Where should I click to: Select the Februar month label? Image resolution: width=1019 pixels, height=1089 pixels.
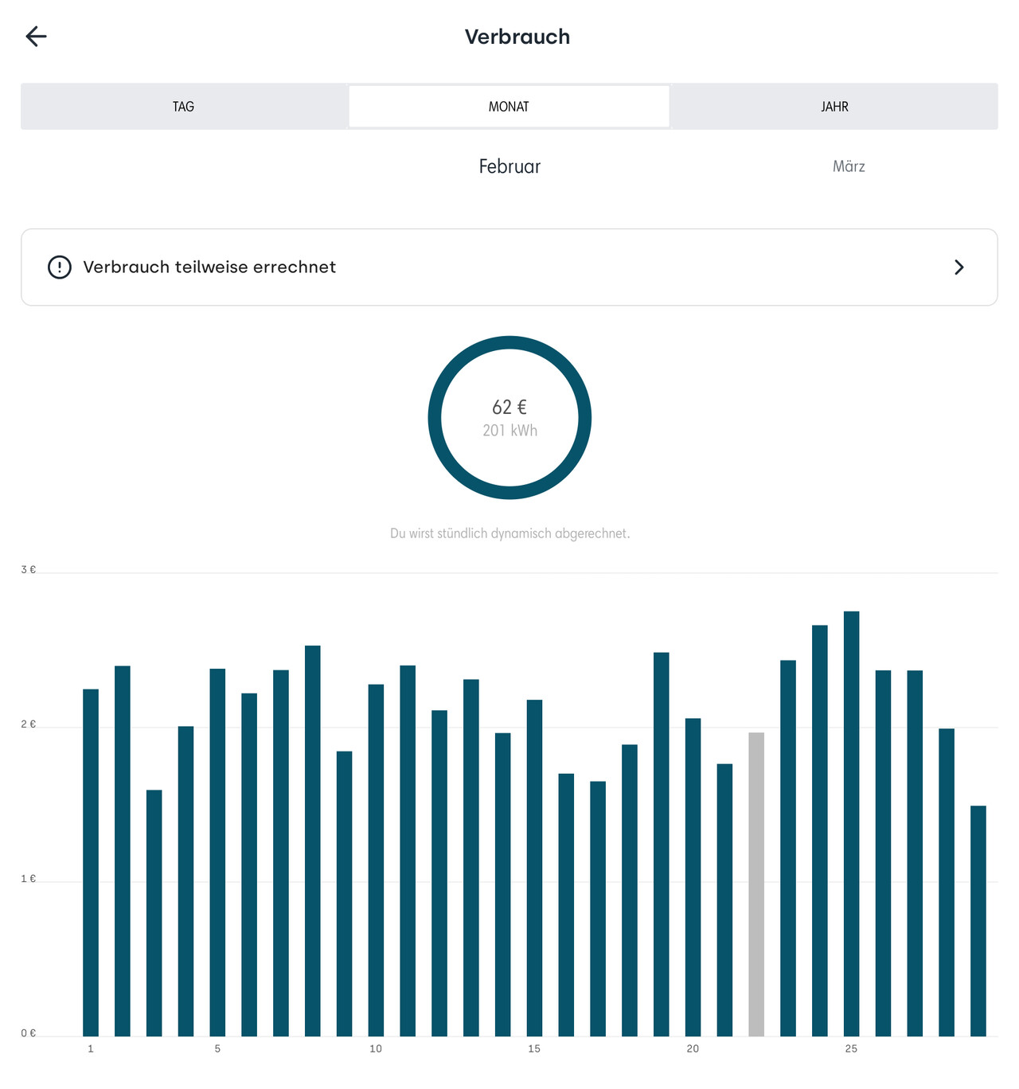pyautogui.click(x=509, y=166)
